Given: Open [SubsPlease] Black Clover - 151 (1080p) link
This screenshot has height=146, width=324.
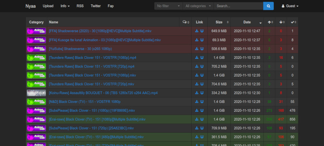Looking at the screenshot, I should click(x=92, y=111).
